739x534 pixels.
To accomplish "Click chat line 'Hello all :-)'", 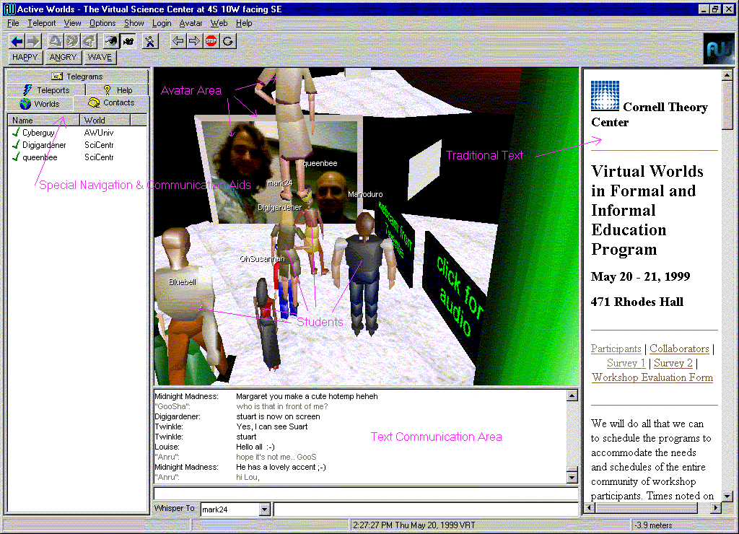I will pos(255,447).
